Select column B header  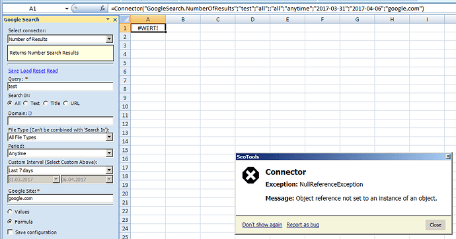click(183, 19)
